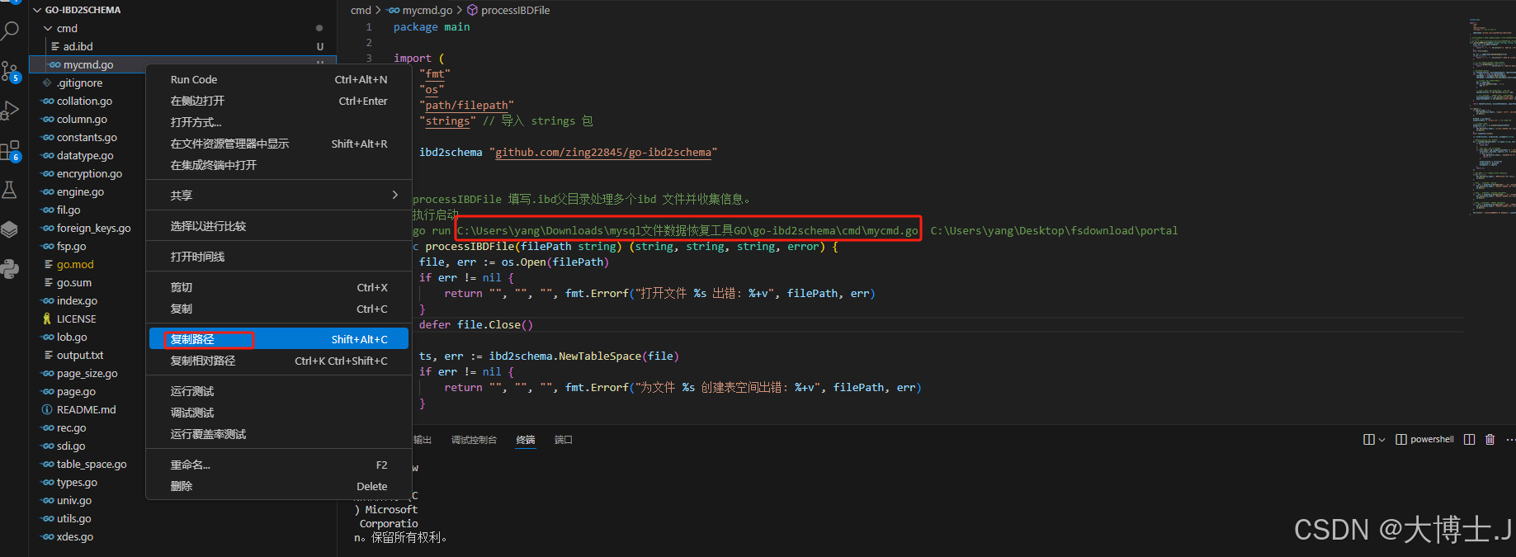
Task: Switch to the 调试控制台 panel tab
Action: coord(474,440)
